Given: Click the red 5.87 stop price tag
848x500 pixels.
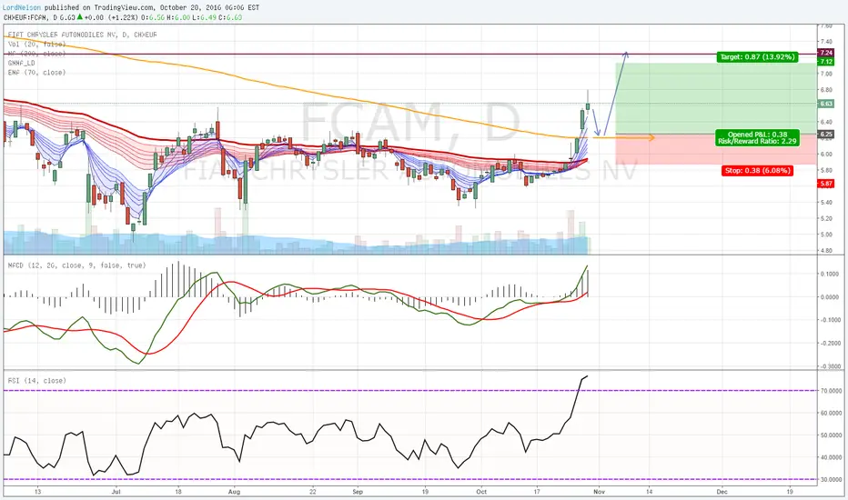Looking at the screenshot, I should (x=825, y=184).
